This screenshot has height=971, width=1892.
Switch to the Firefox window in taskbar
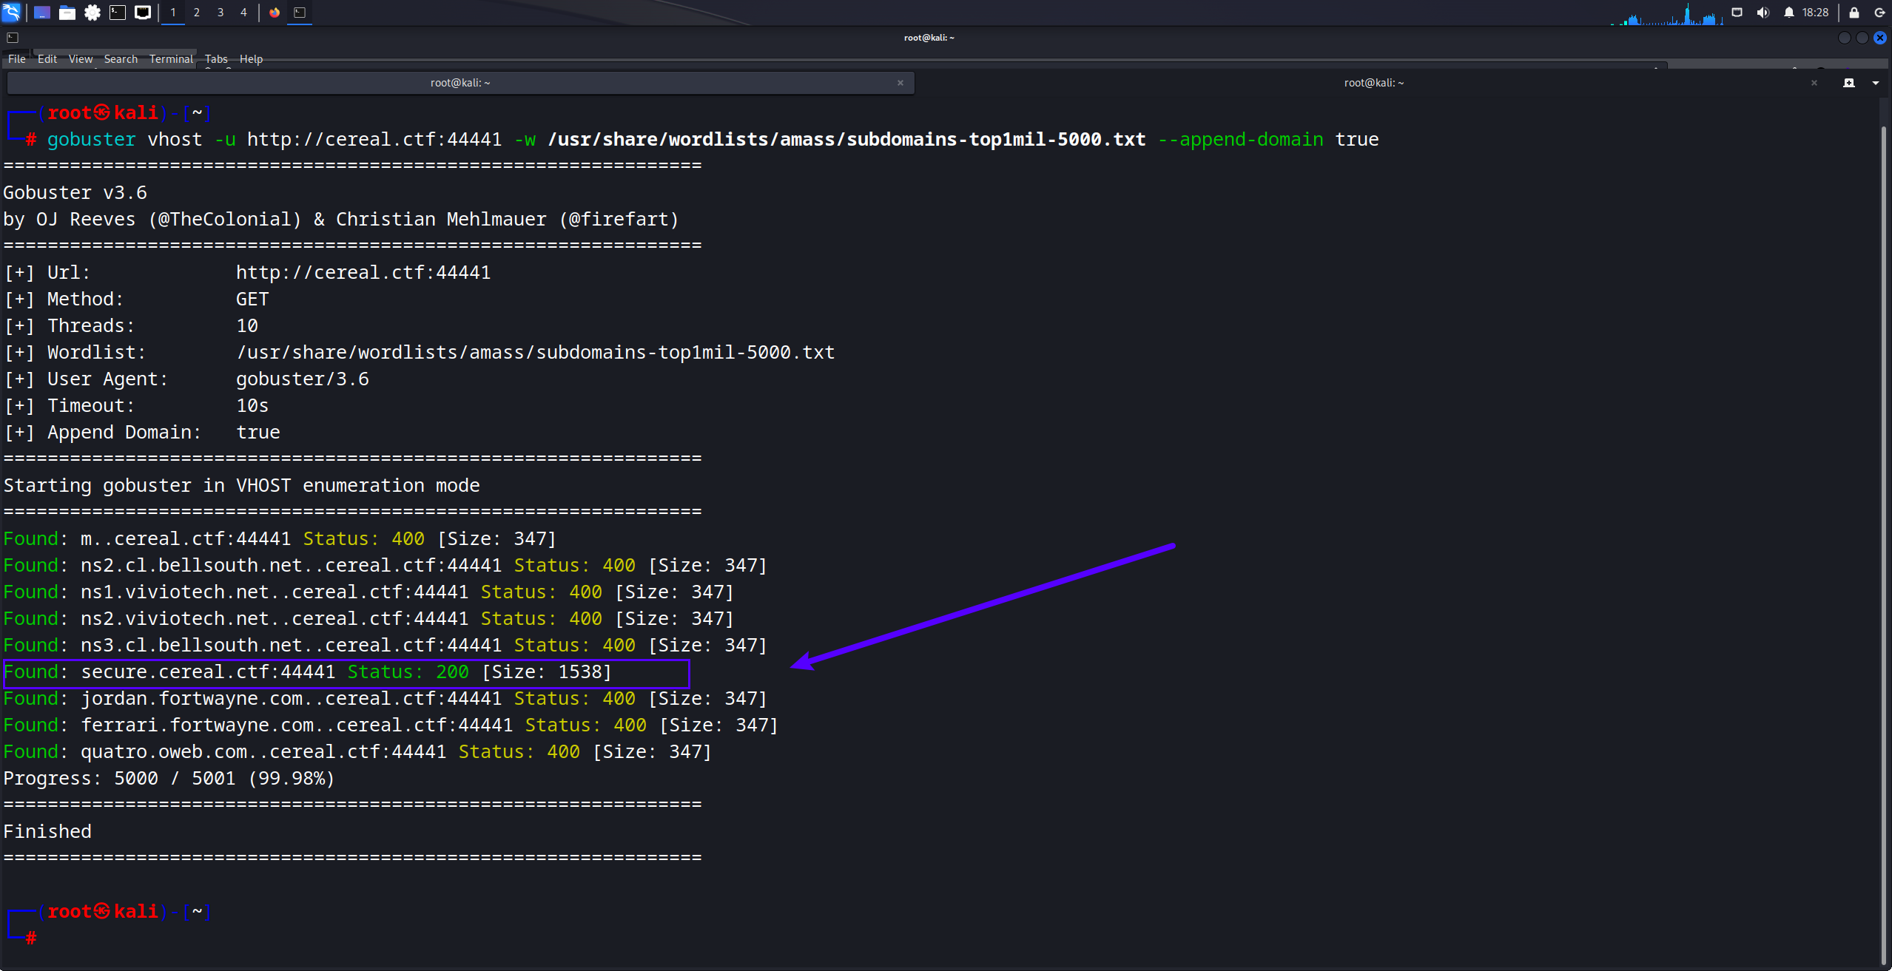coord(275,13)
